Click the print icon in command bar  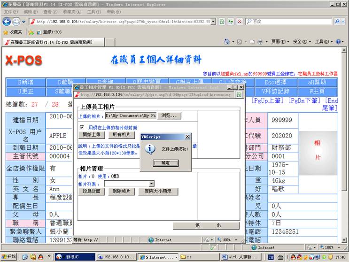click(260, 42)
